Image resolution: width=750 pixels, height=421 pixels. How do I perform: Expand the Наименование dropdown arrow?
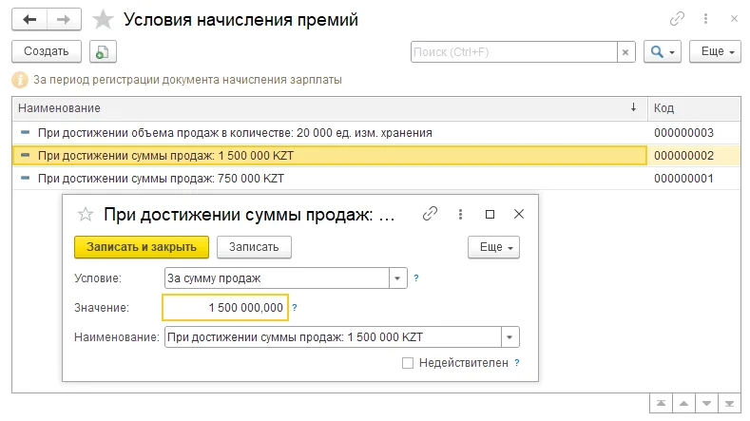pos(510,337)
